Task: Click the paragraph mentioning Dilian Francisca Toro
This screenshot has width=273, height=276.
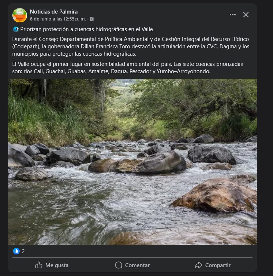Action: [x=131, y=46]
